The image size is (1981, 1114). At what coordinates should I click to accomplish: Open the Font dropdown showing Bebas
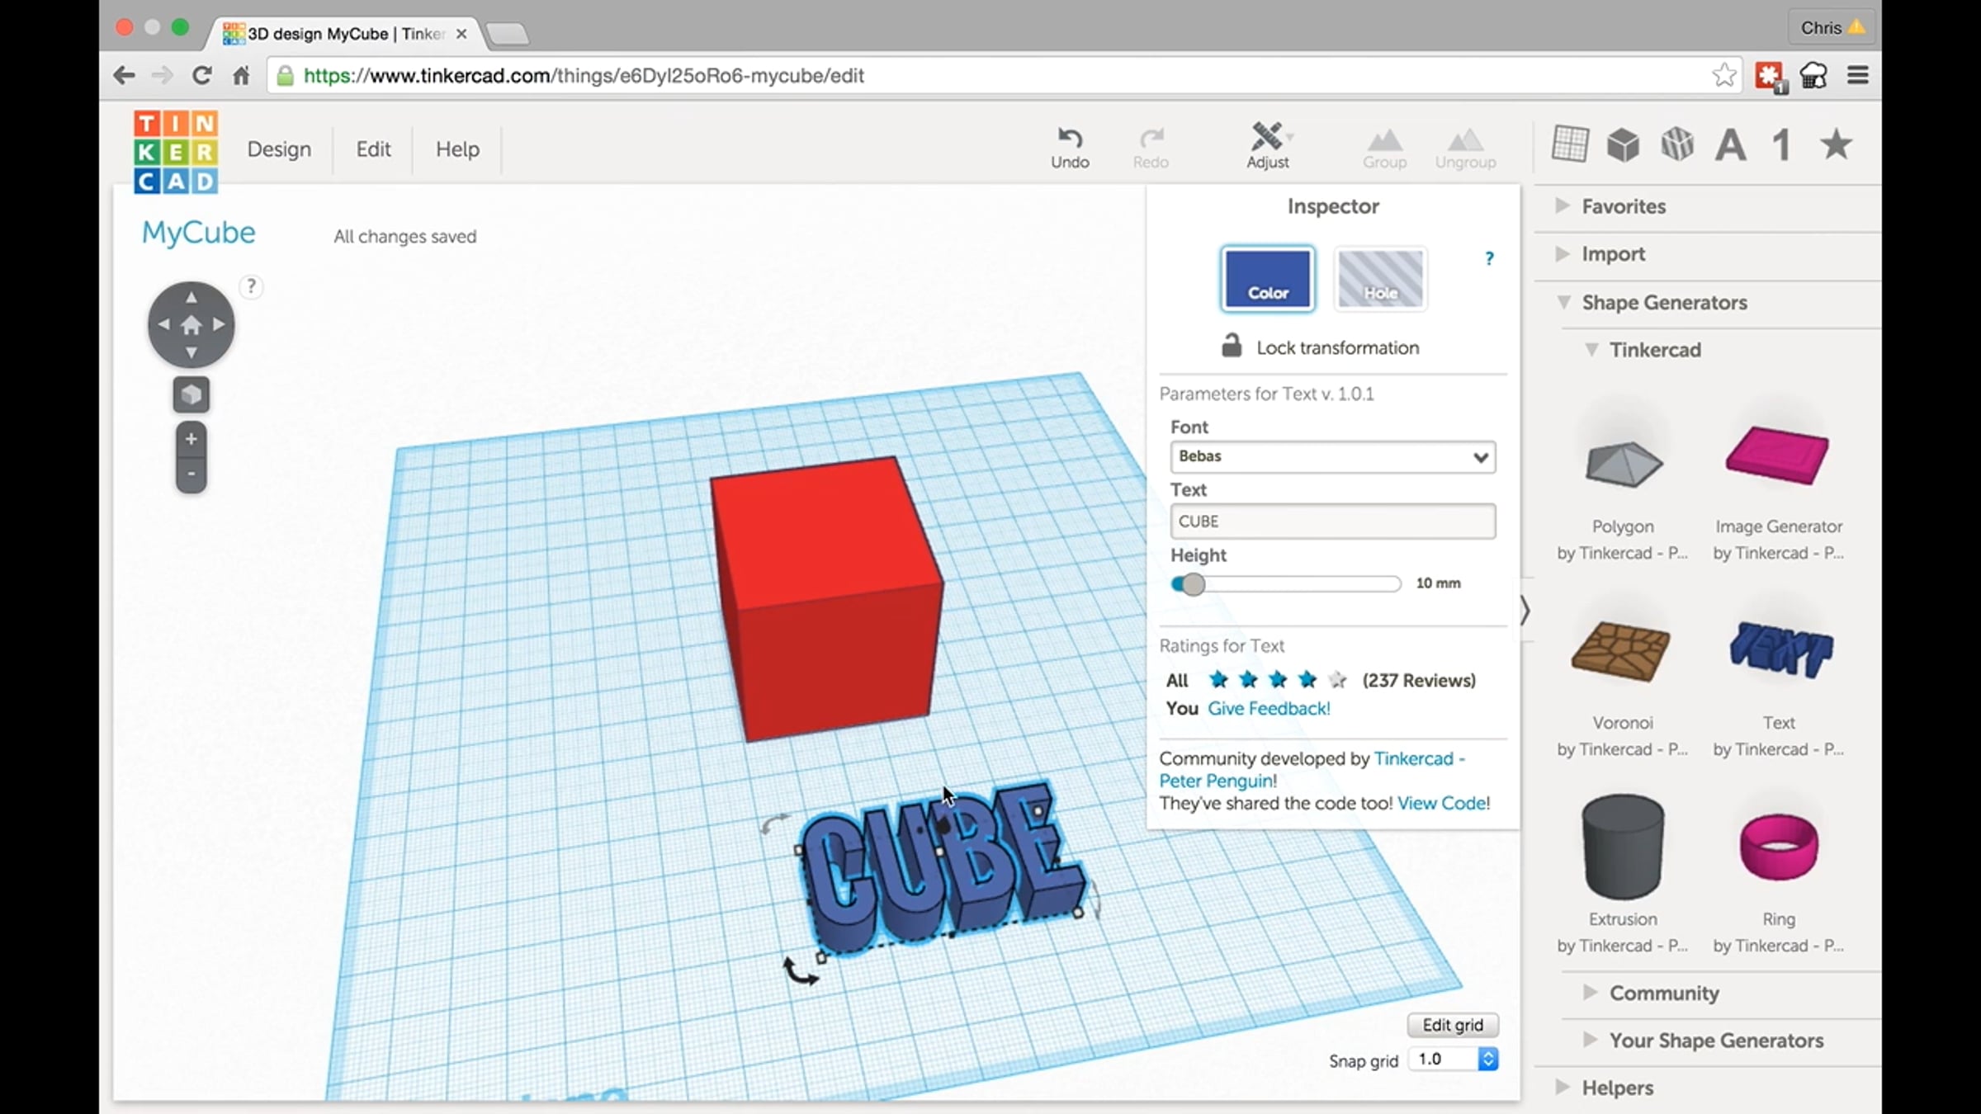click(1332, 456)
